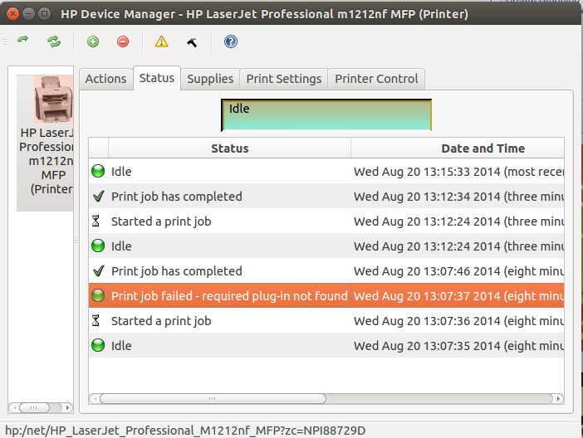This screenshot has width=583, height=438.
Task: Select 'Print job has completed' in the 13:07:46 row
Action: coord(177,271)
